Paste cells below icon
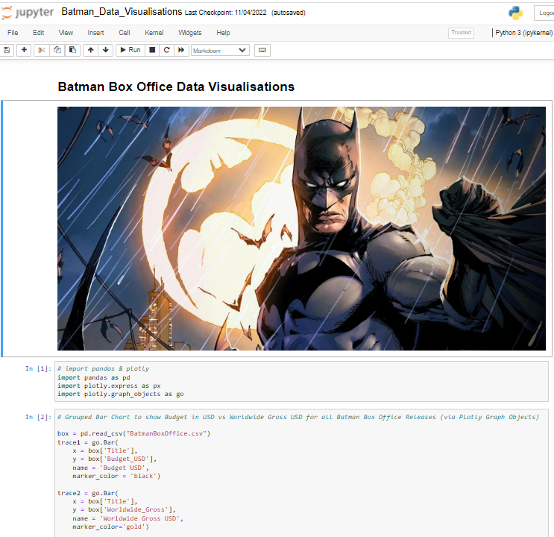554x537 pixels. [73, 50]
